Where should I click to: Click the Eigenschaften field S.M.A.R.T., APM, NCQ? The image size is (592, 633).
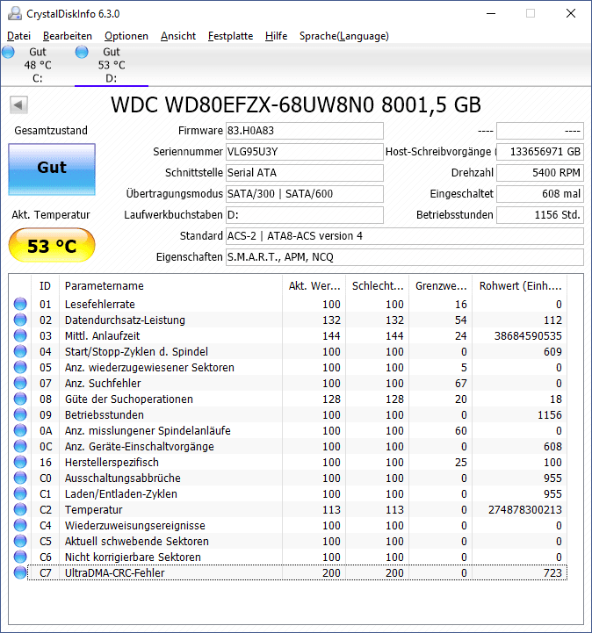click(x=405, y=256)
